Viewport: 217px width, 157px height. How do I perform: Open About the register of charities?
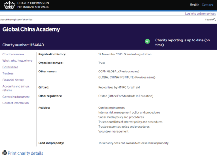click(16, 20)
